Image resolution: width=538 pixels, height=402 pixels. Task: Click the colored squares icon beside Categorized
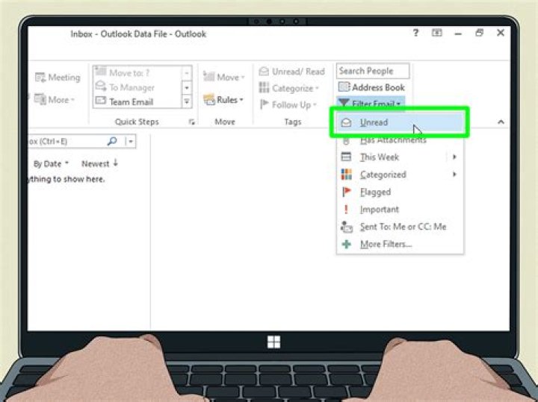point(347,175)
